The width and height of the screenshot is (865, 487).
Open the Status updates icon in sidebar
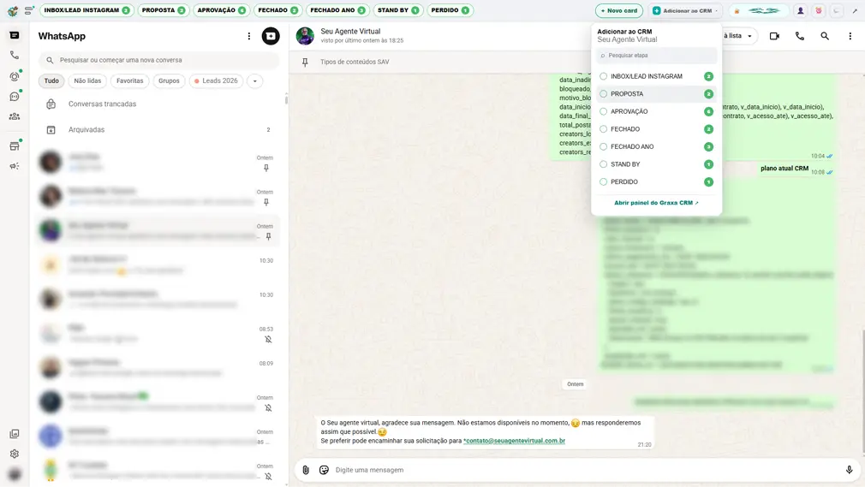[15, 76]
